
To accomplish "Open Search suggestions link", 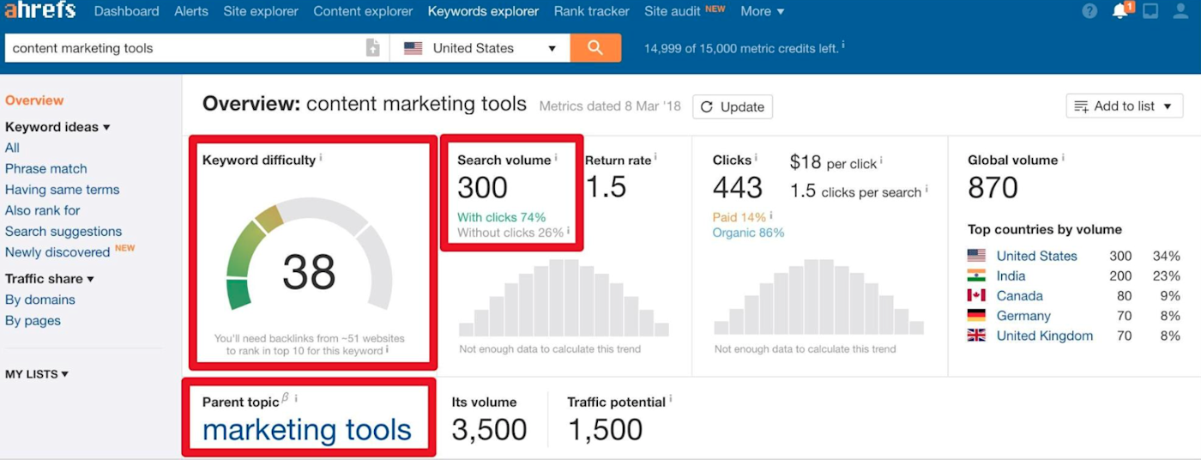I will coord(63,232).
